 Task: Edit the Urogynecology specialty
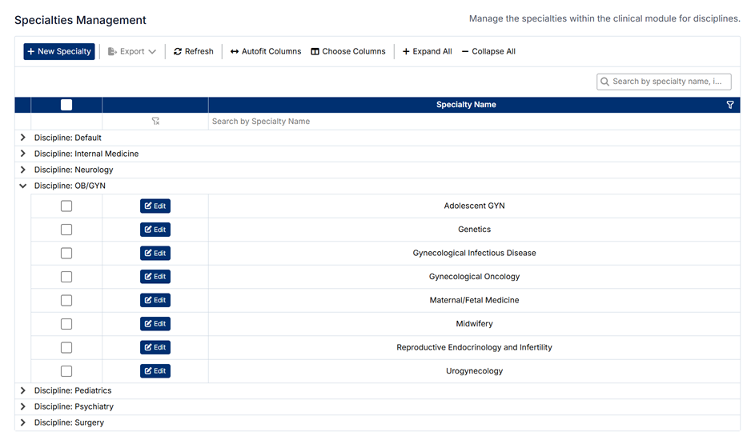click(155, 371)
